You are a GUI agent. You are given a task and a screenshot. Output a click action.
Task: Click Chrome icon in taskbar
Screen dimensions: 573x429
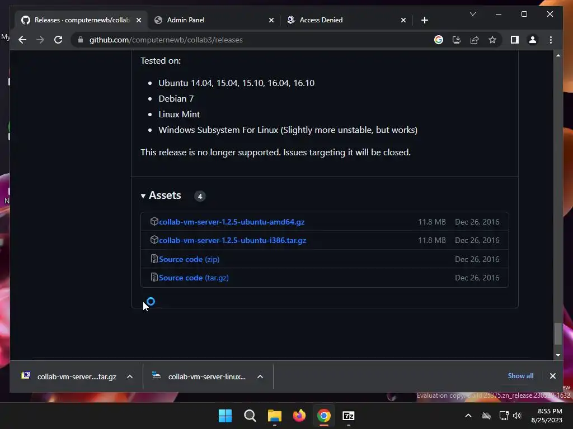(x=324, y=416)
